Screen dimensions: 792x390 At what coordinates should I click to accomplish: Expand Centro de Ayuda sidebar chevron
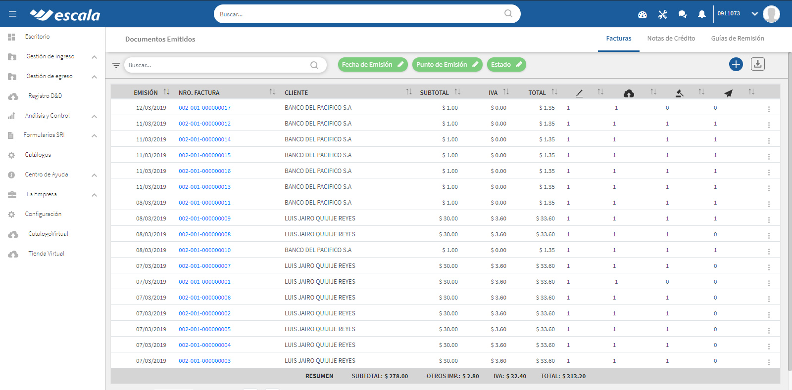[x=94, y=175]
